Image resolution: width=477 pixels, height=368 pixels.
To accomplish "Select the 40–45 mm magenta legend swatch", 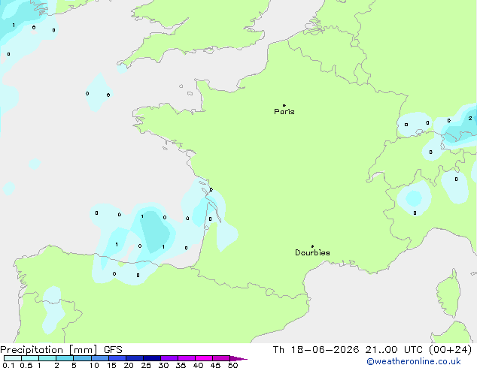I will click(x=204, y=358).
